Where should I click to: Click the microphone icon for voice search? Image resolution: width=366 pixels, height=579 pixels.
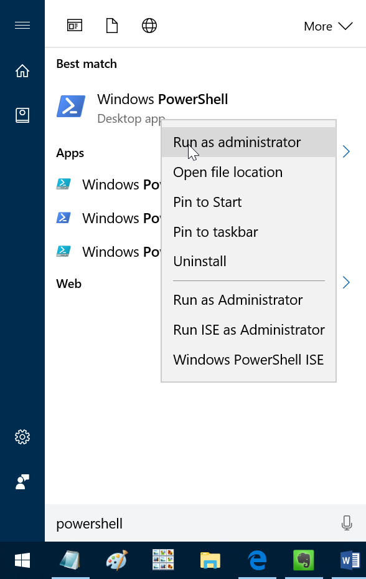click(x=347, y=524)
